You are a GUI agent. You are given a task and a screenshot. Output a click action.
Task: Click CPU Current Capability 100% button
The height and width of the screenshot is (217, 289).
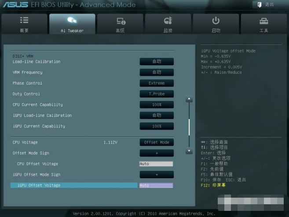point(157,105)
